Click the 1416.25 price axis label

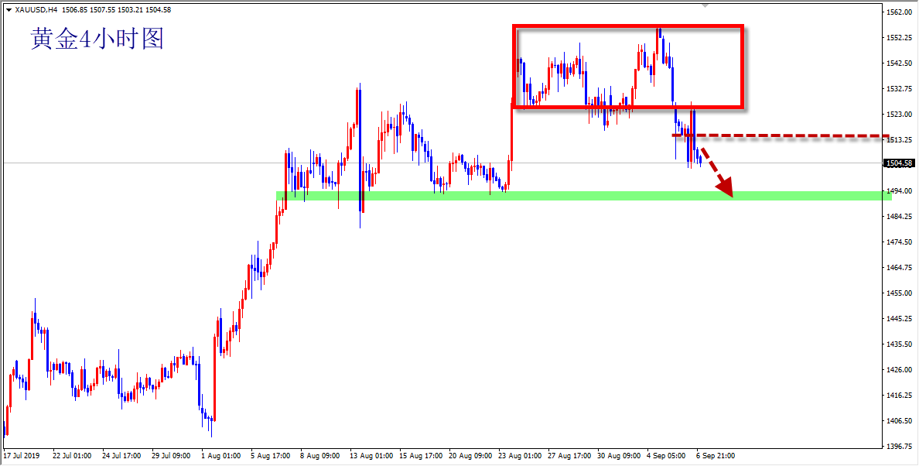[x=898, y=396]
